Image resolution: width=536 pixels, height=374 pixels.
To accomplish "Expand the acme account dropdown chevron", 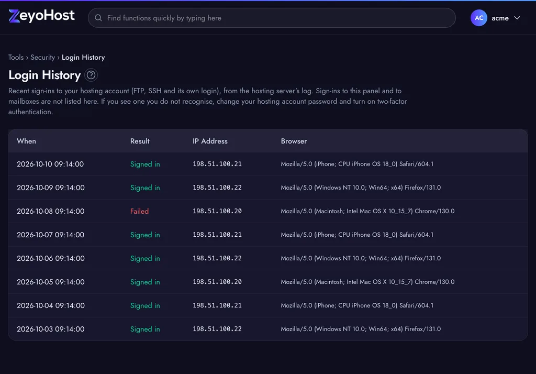I will 517,18.
